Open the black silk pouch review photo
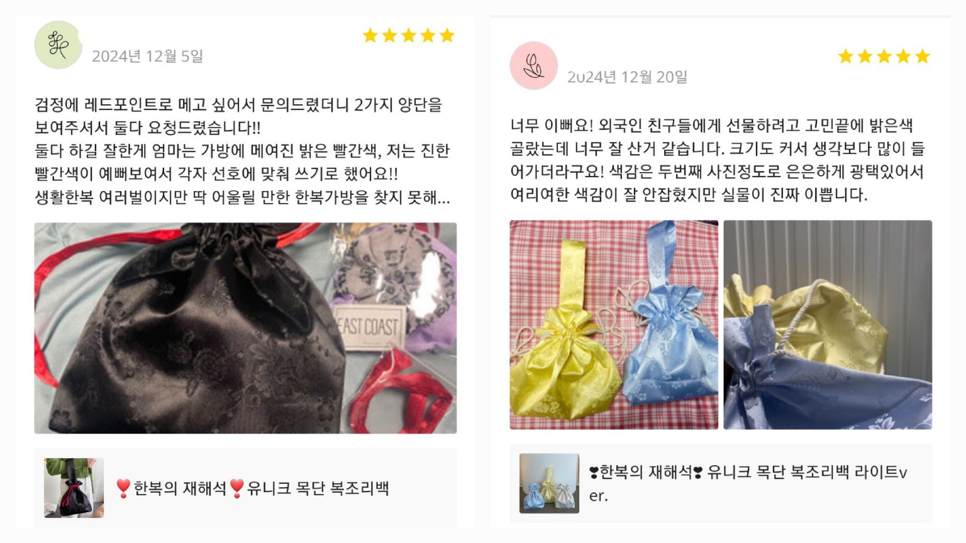966x543 pixels. (x=245, y=328)
